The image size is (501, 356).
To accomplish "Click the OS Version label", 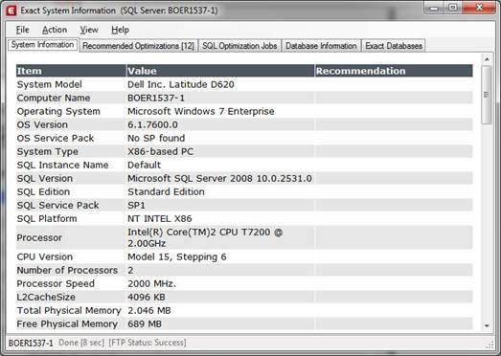I will pyautogui.click(x=42, y=124).
